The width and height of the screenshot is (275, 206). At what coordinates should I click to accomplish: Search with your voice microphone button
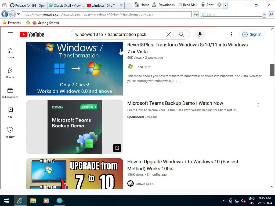[x=200, y=34]
